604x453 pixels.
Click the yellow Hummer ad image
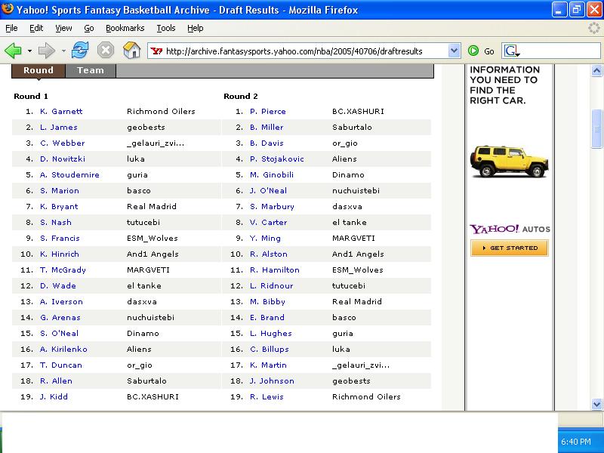509,161
